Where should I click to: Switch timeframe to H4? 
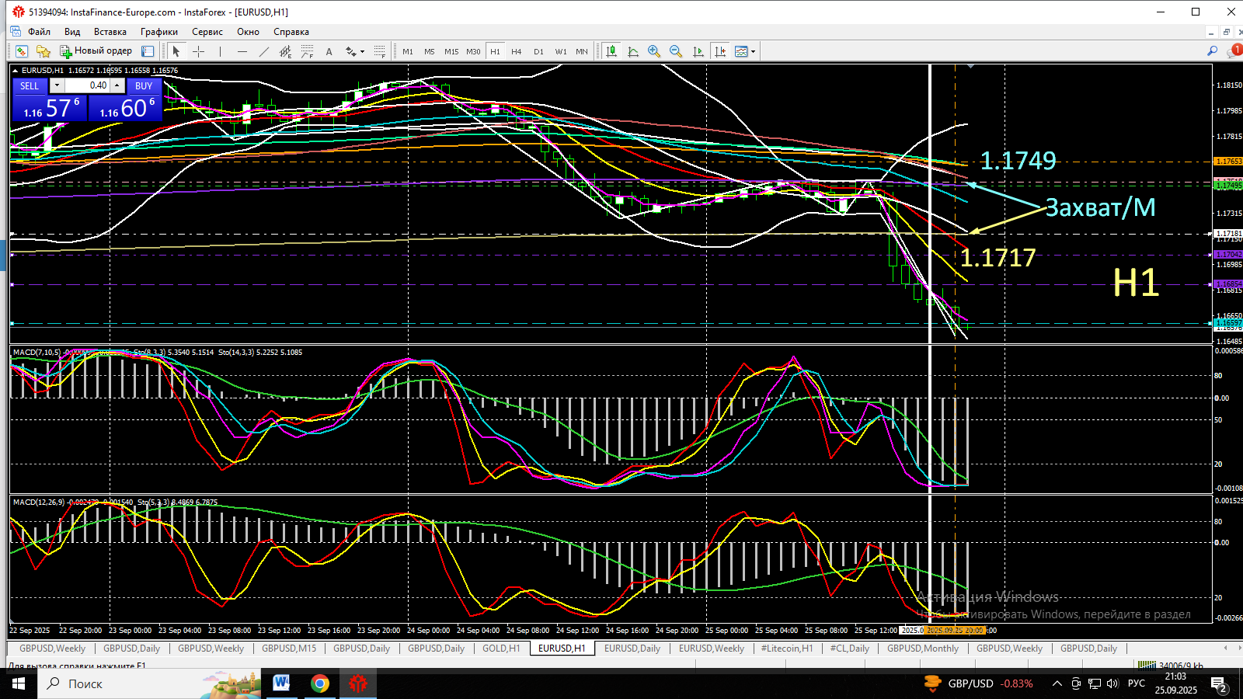517,51
